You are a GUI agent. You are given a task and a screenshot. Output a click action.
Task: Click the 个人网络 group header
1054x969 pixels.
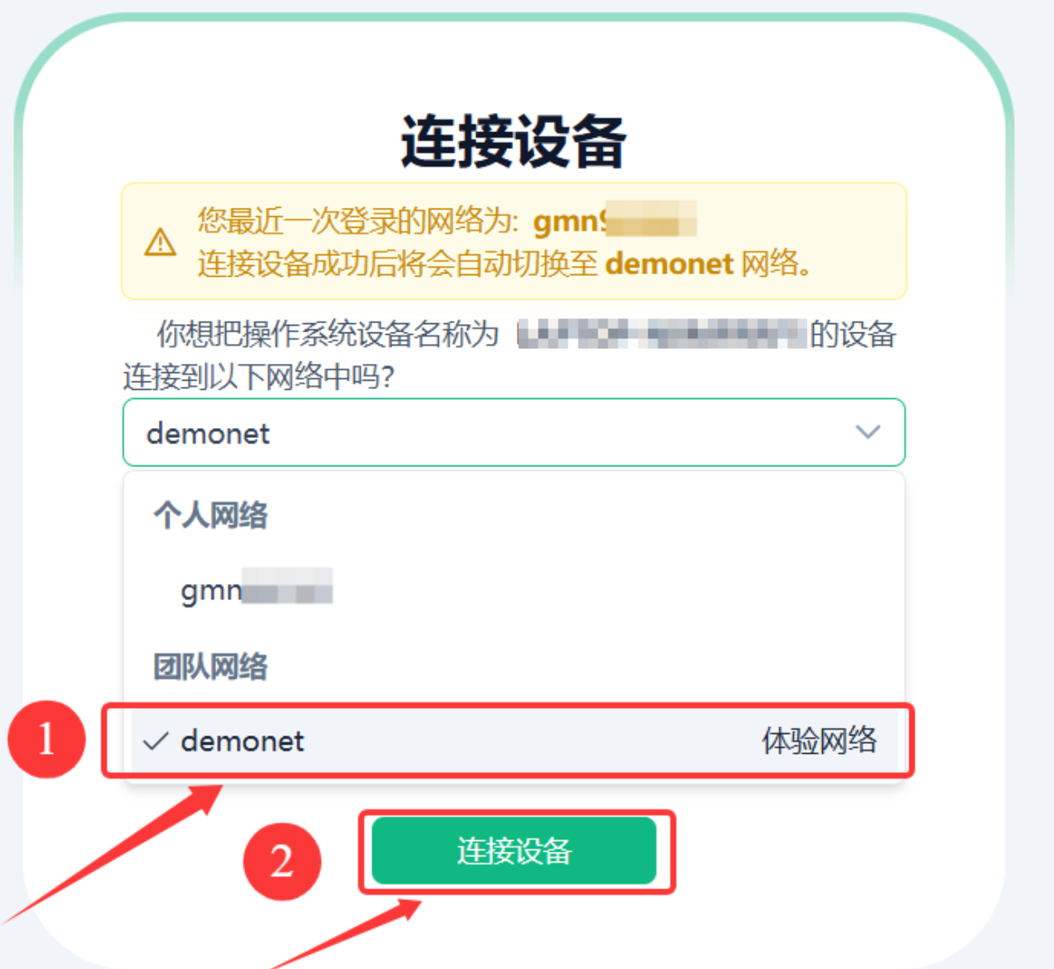click(210, 515)
